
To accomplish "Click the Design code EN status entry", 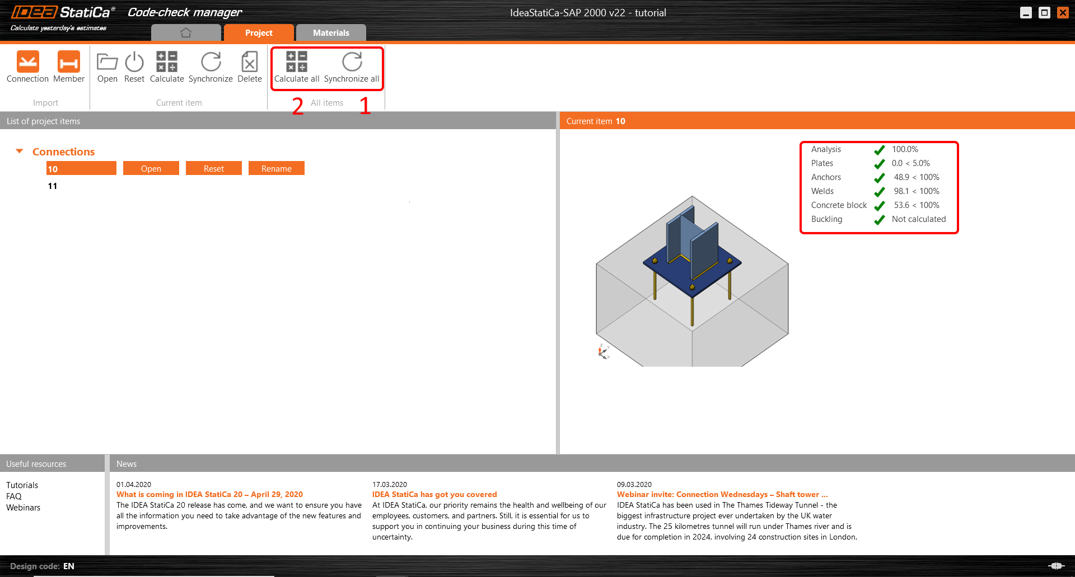I will (42, 566).
